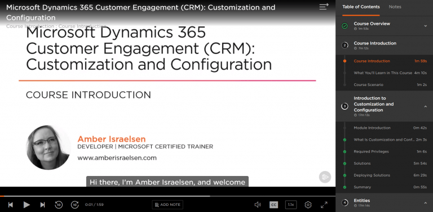433x212 pixels.
Task: Skip to next clip
Action: [x=42, y=205]
